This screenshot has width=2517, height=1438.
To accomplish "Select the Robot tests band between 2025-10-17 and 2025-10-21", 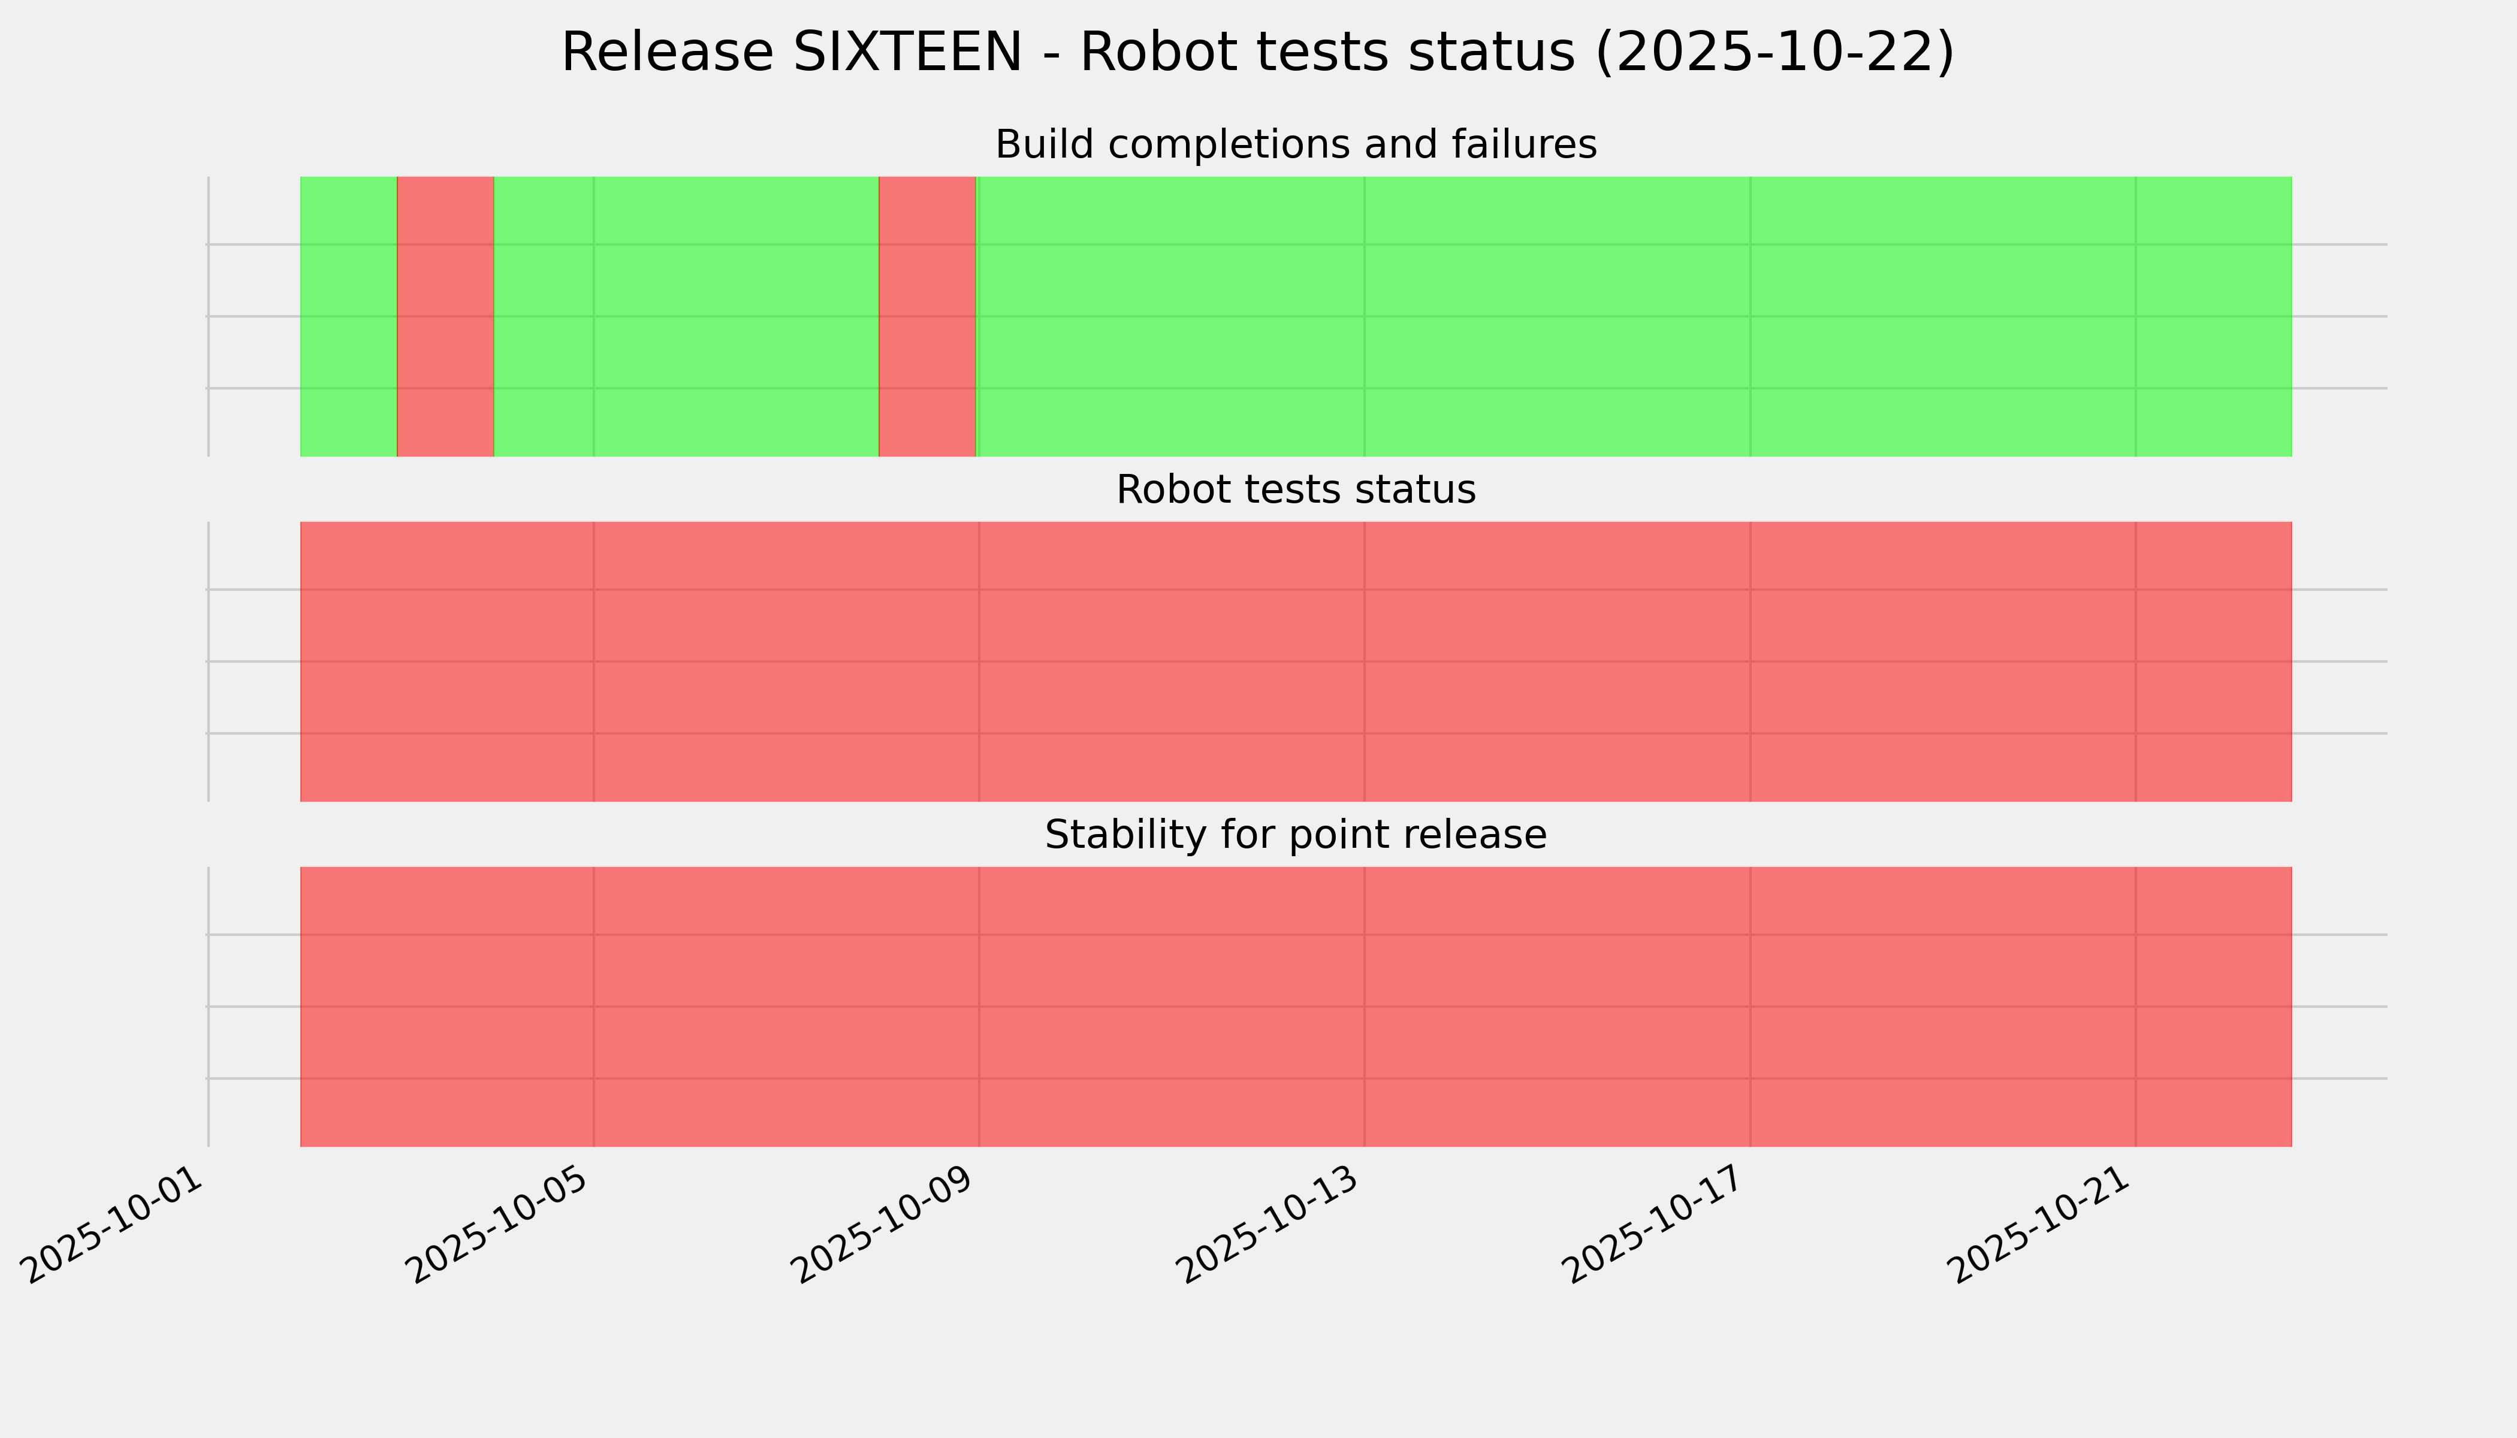I will [1942, 661].
